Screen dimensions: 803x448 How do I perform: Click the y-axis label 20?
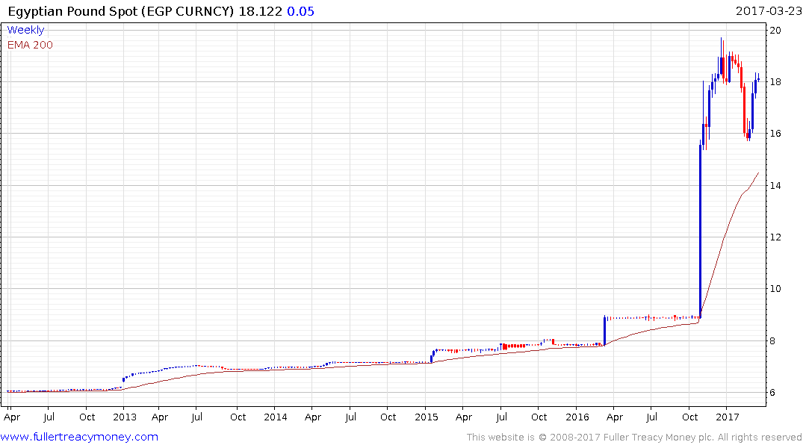[775, 30]
